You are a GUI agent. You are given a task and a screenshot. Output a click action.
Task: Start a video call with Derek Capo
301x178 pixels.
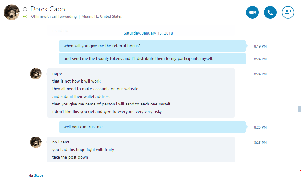[252, 12]
